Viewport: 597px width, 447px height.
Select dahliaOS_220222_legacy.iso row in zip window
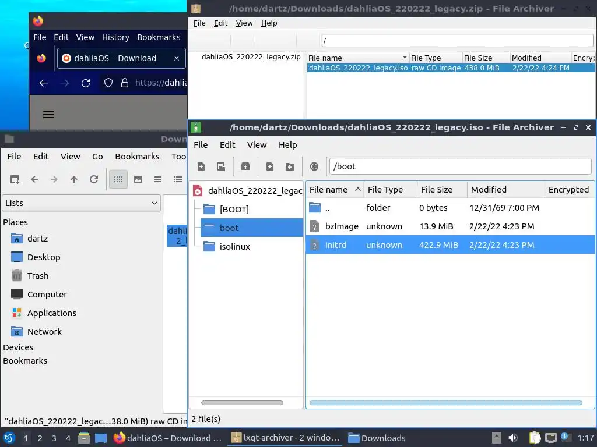[x=451, y=68]
